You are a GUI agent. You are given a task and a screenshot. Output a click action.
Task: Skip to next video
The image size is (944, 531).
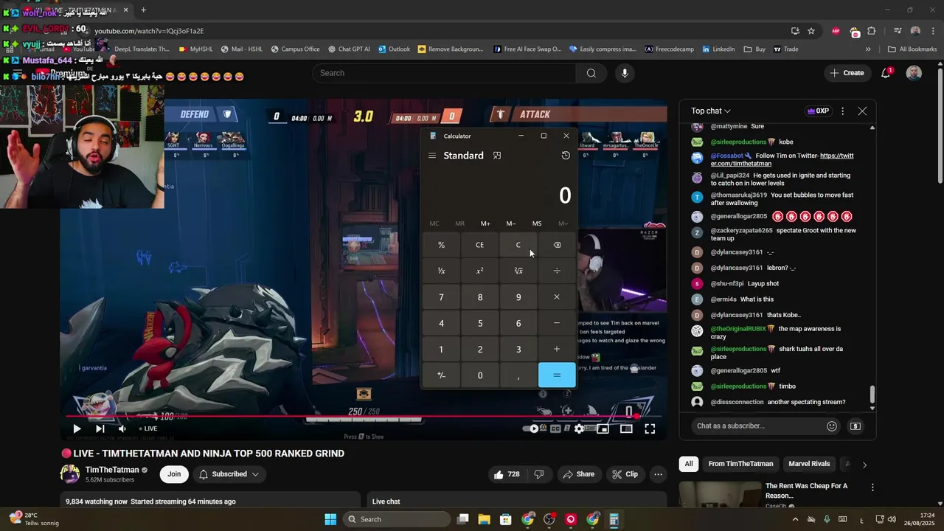100,428
